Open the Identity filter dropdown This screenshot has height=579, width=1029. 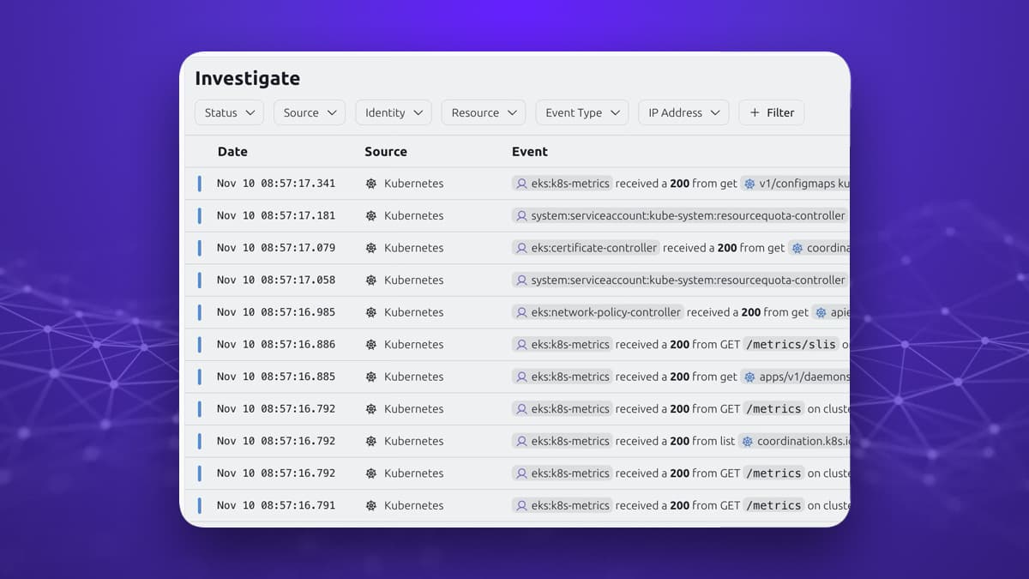click(393, 112)
